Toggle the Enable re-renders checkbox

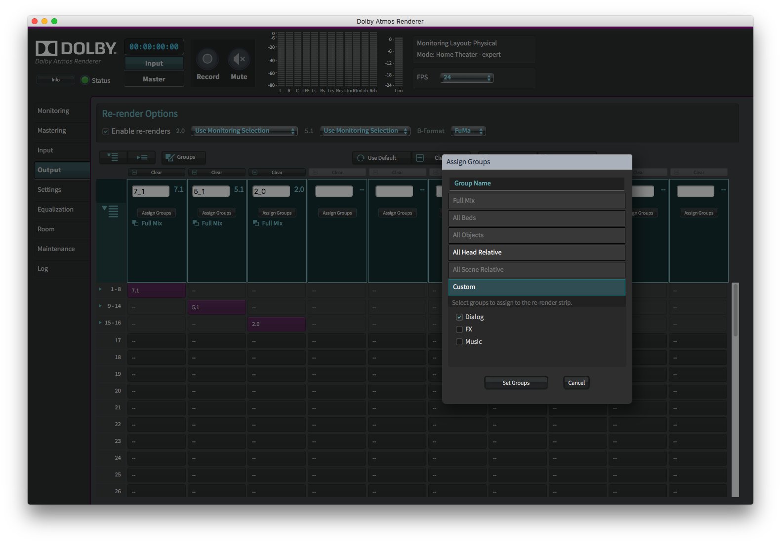[106, 131]
